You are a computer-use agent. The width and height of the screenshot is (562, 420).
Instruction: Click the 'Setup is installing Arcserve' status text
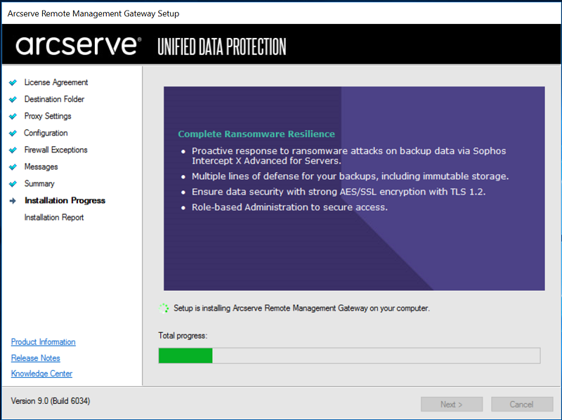tap(301, 308)
